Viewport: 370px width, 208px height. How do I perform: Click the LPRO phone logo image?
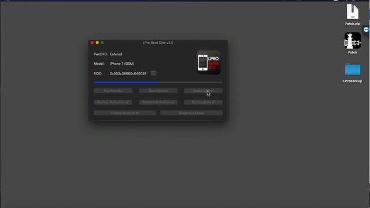[x=209, y=62]
